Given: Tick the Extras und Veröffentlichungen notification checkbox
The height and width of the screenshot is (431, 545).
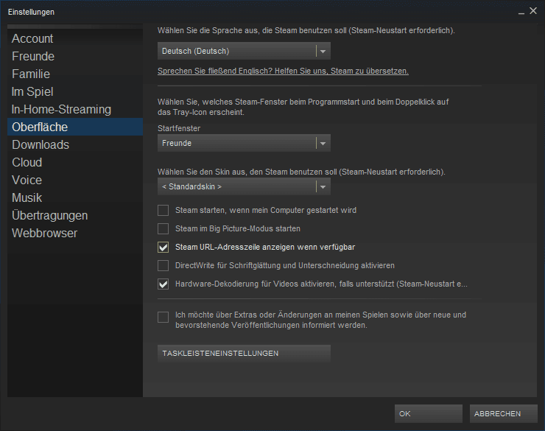Looking at the screenshot, I should point(163,317).
